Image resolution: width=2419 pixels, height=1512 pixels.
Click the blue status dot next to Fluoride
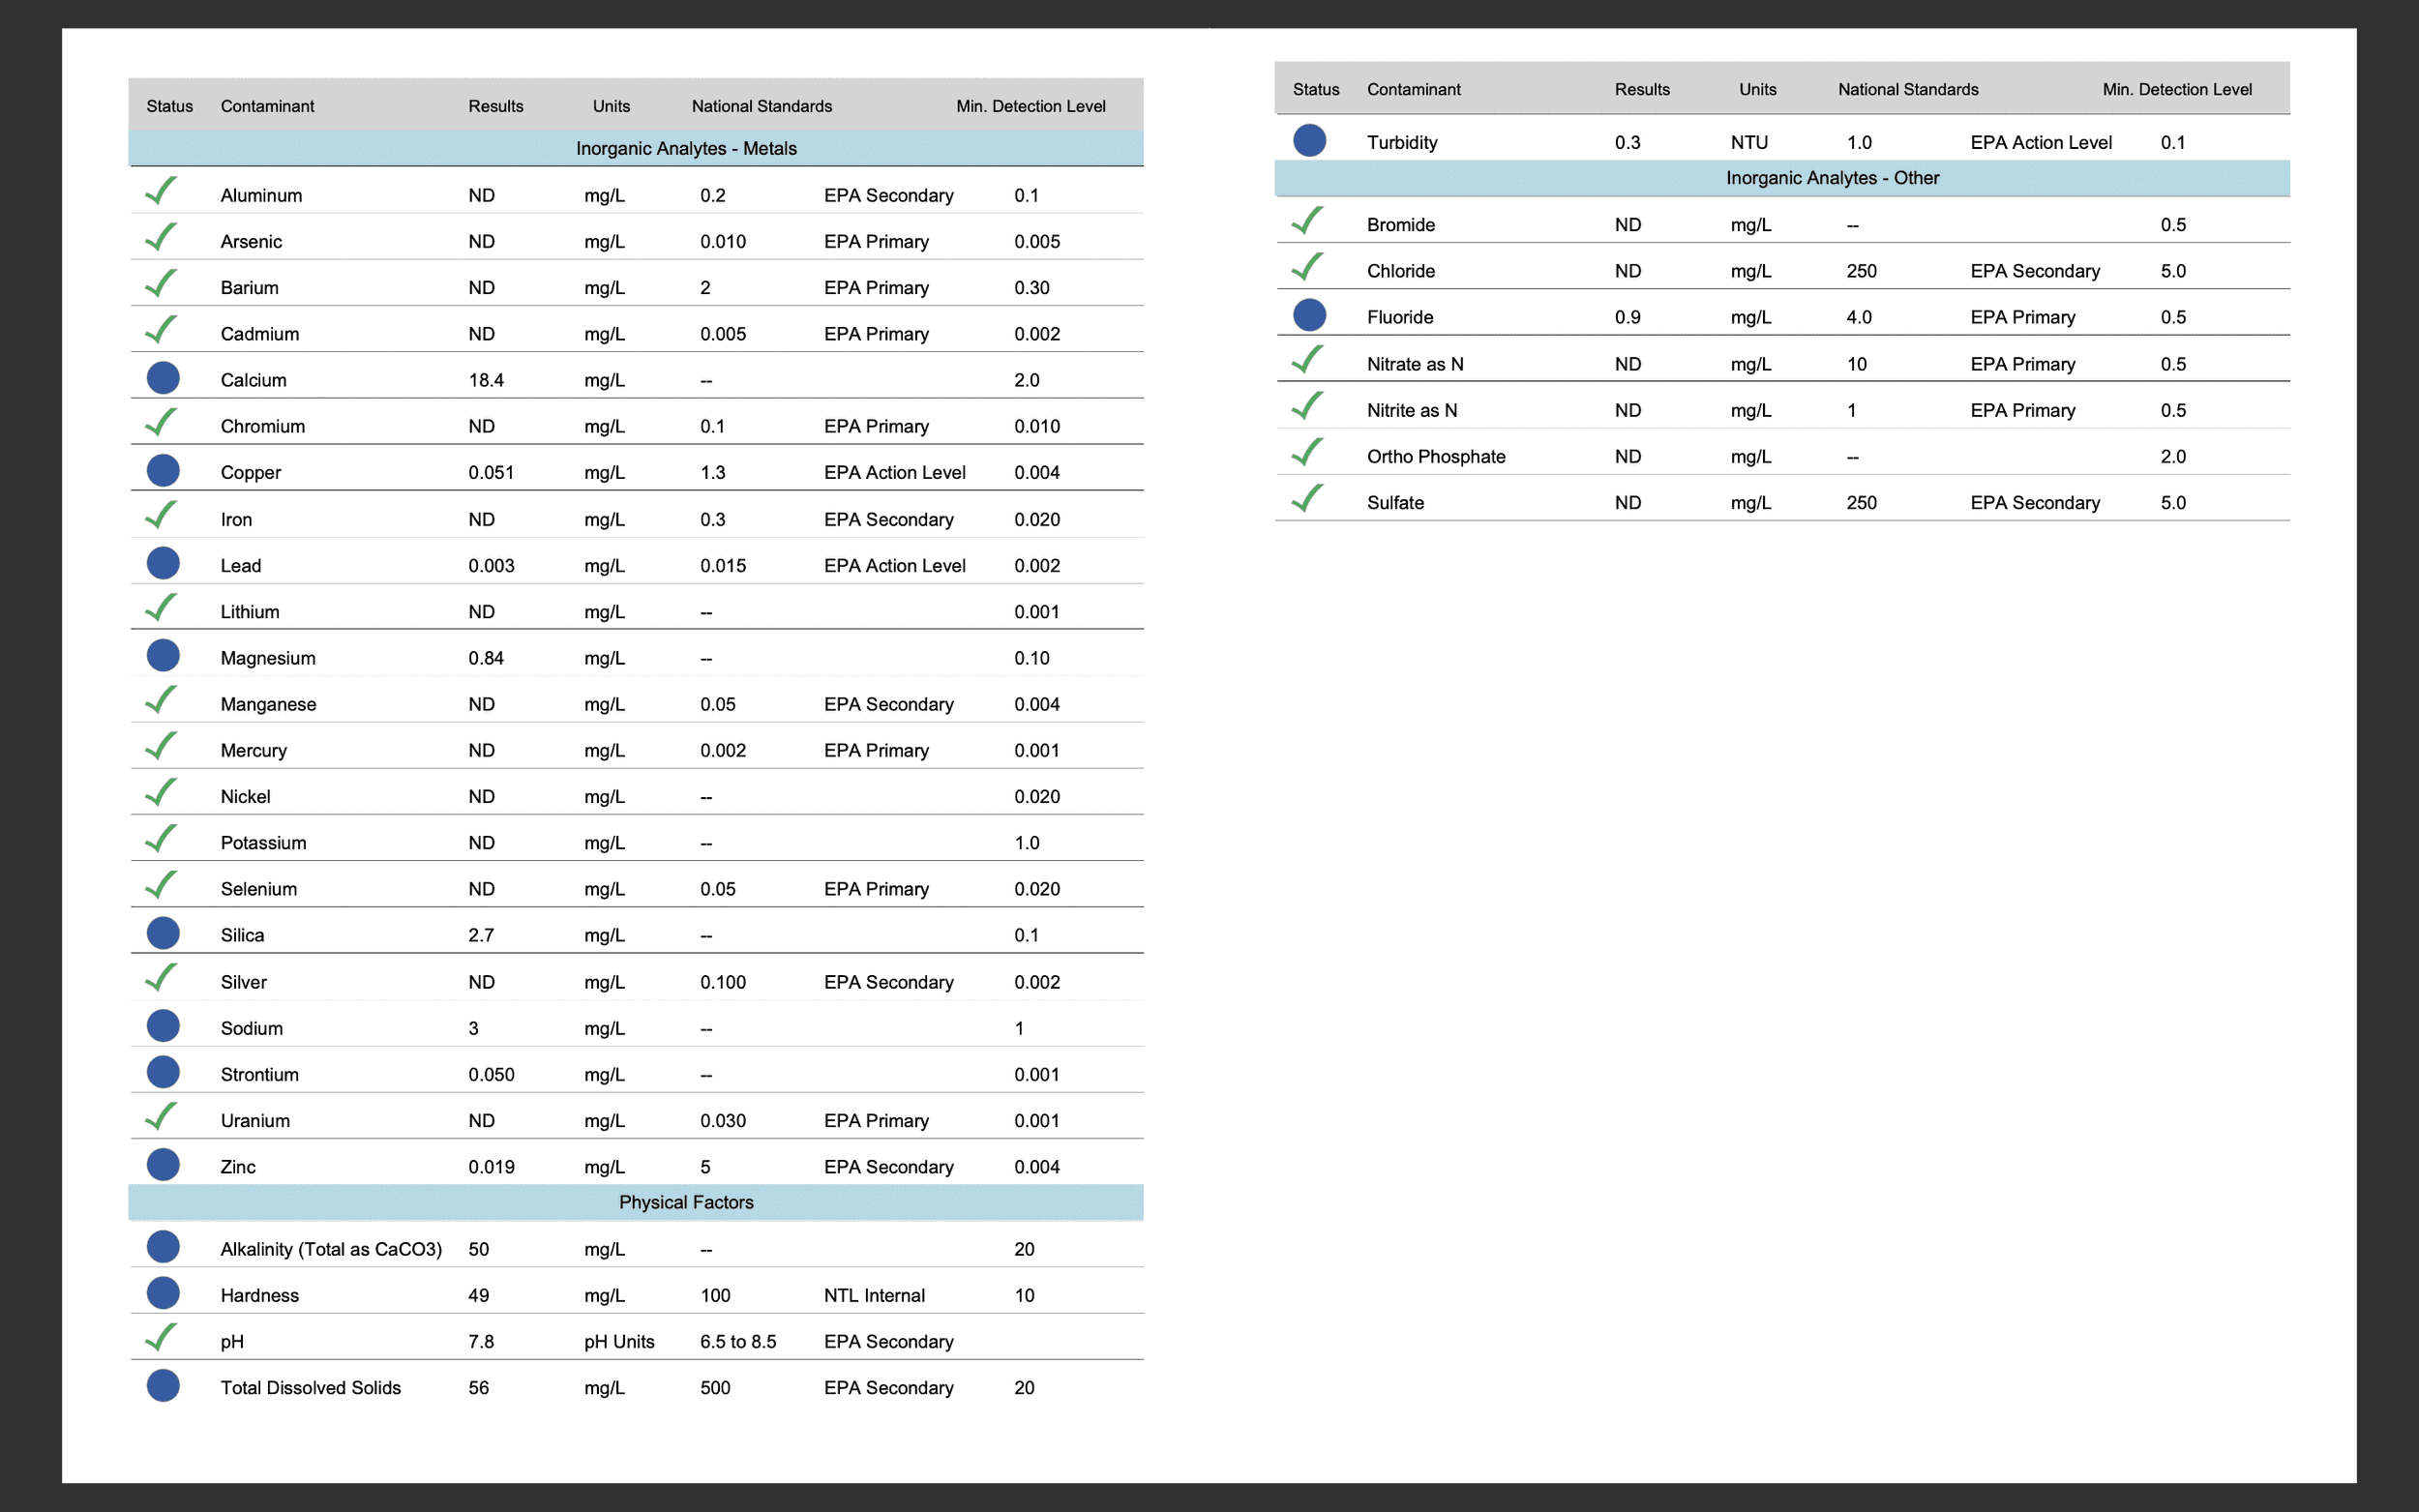coord(1309,315)
